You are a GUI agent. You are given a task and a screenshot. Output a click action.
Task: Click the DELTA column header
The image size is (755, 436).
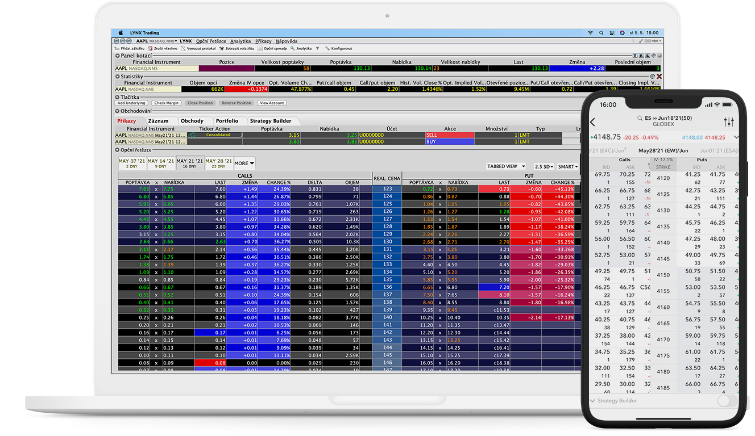[315, 182]
